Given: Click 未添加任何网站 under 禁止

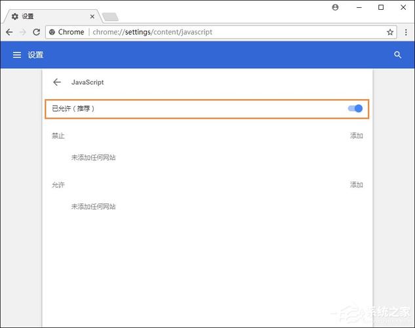Looking at the screenshot, I should pyautogui.click(x=94, y=157).
